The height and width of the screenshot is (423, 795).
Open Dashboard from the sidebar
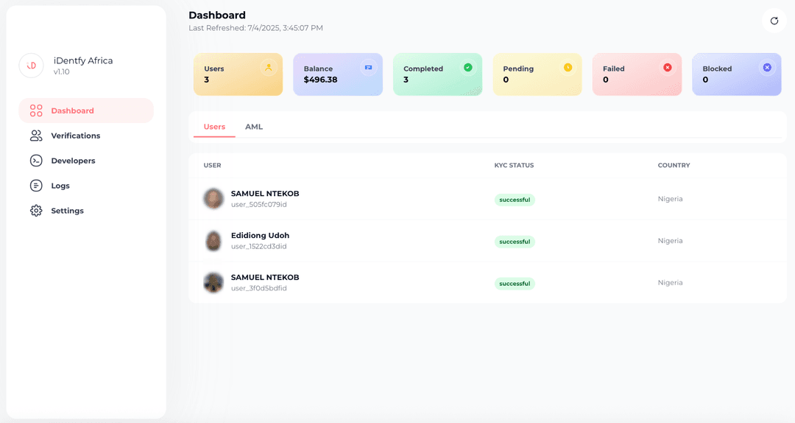[72, 111]
